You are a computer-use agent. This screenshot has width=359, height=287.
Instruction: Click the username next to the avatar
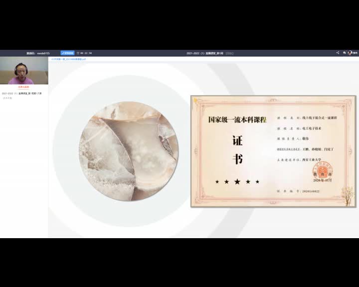click(x=355, y=53)
